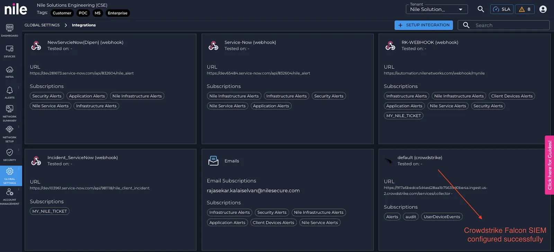Click Application Alerts chip in Emails card

227,223
